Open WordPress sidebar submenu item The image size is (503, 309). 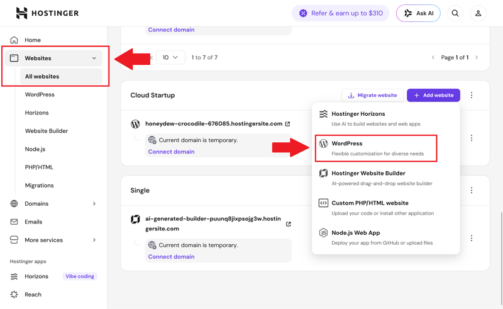coord(40,94)
